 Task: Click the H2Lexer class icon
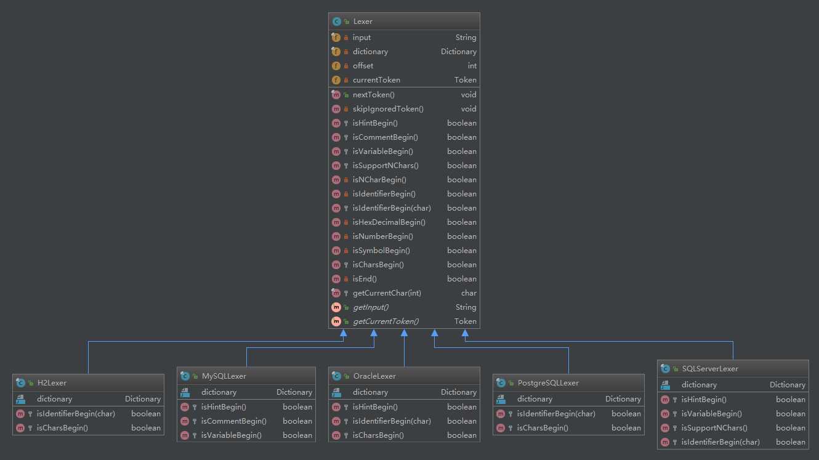[x=20, y=382]
